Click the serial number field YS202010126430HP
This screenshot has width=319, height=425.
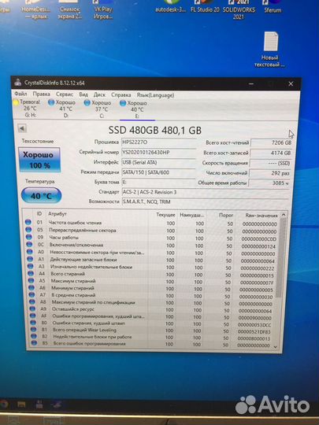[158, 153]
